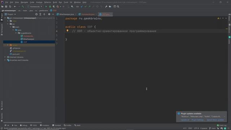
Task: Click Expand All in Project panel
Action: [40, 14]
